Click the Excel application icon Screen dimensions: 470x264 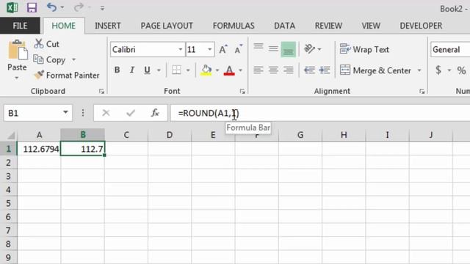click(x=12, y=7)
